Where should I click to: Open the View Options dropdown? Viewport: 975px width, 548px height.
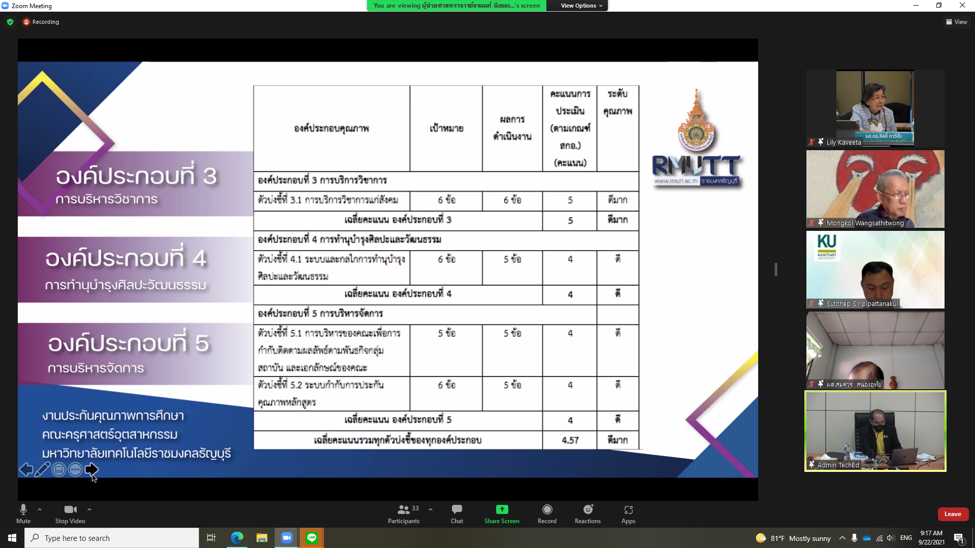(x=581, y=6)
